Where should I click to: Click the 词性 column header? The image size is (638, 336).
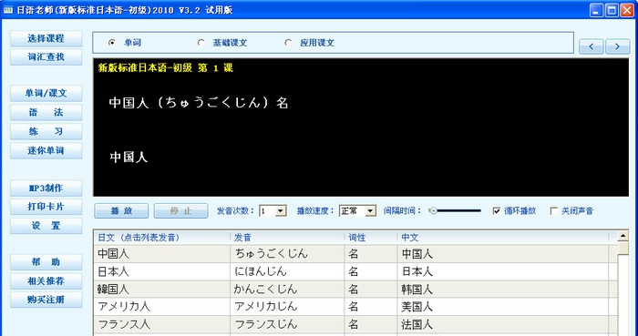point(371,238)
